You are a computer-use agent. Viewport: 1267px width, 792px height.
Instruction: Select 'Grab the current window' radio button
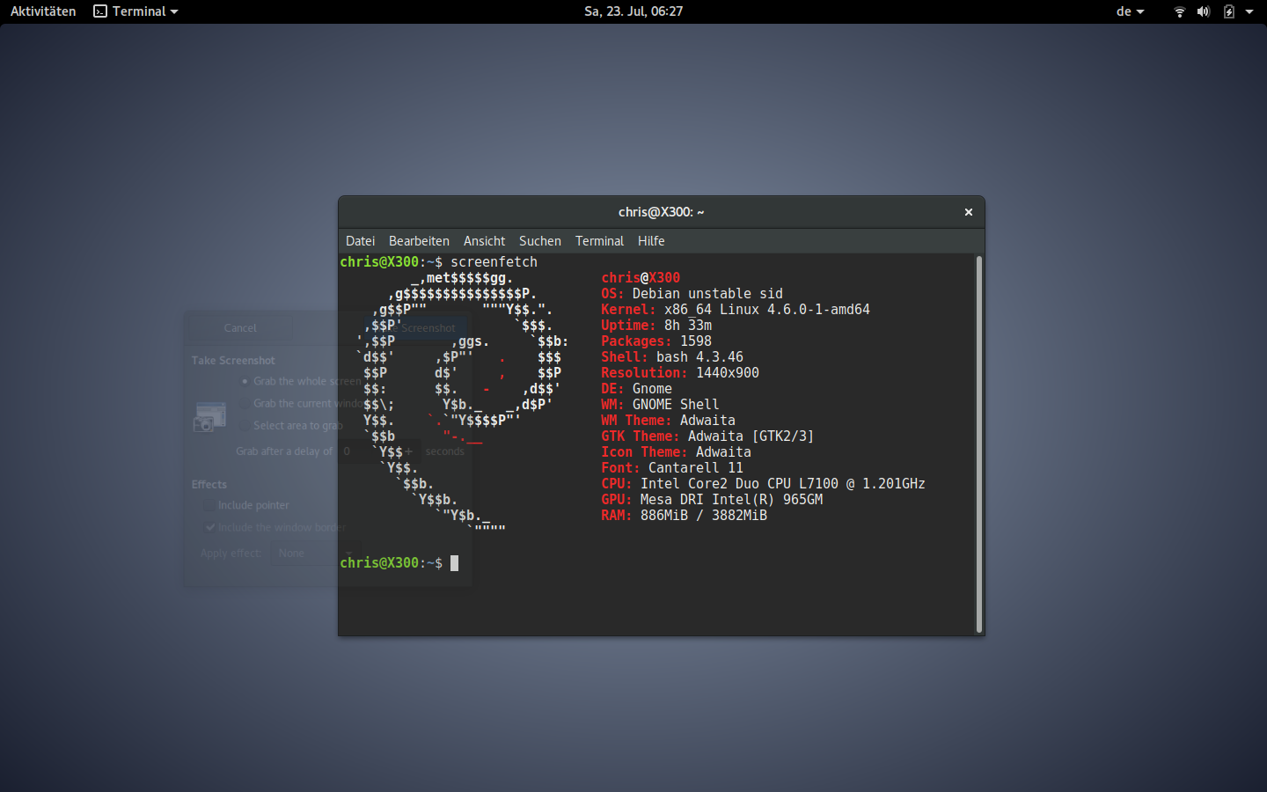point(245,404)
